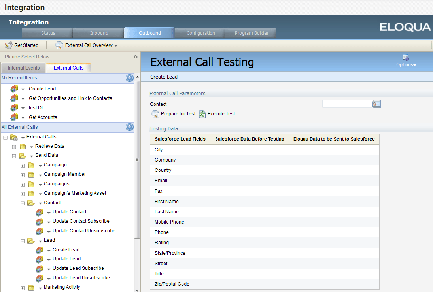Image resolution: width=433 pixels, height=292 pixels.
Task: Click the test DL icon in recent items
Action: pyautogui.click(x=15, y=107)
